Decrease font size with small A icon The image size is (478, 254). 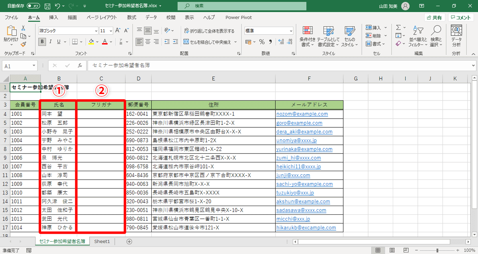coord(125,31)
